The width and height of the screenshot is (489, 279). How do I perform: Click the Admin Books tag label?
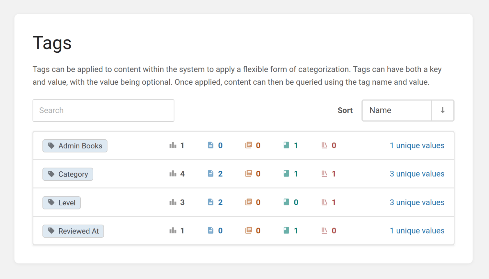pyautogui.click(x=75, y=146)
